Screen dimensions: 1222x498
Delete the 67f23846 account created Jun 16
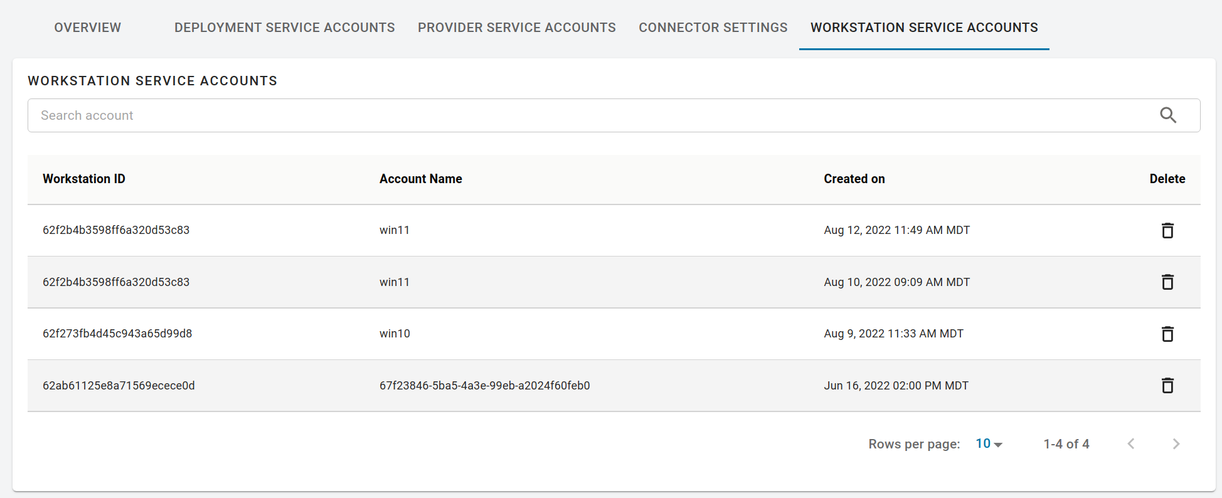pyautogui.click(x=1167, y=385)
